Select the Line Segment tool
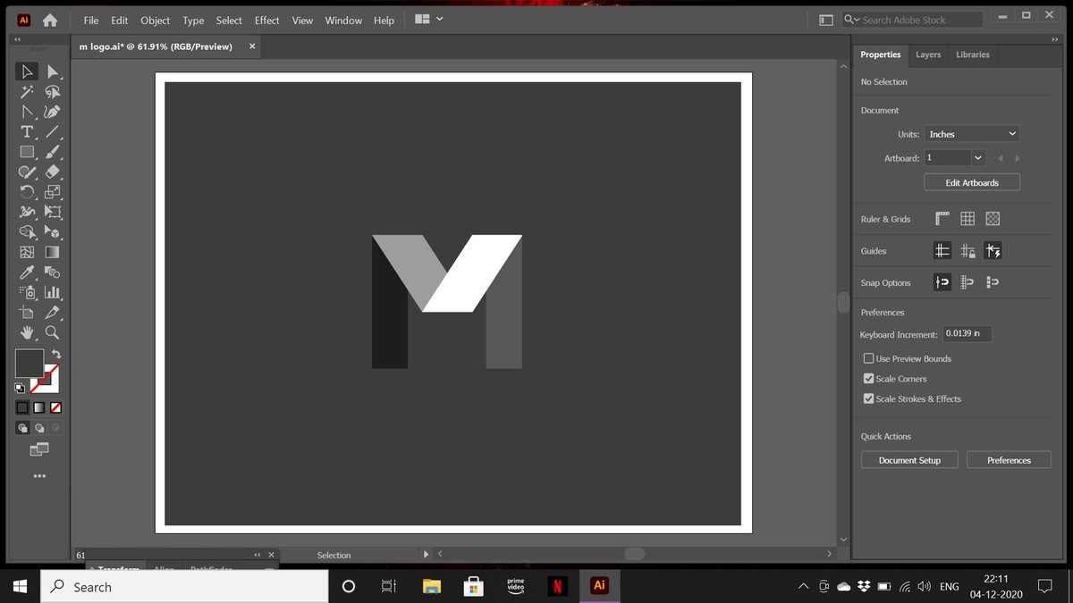 (x=53, y=132)
